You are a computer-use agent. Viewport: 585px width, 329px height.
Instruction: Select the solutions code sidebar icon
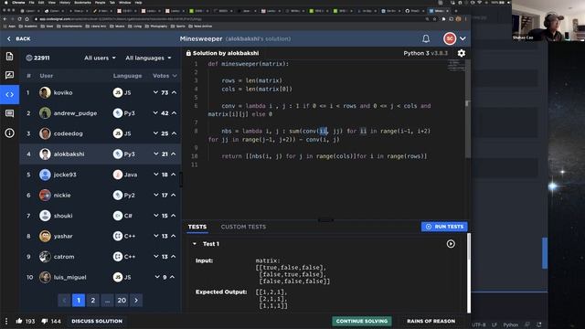(10, 95)
